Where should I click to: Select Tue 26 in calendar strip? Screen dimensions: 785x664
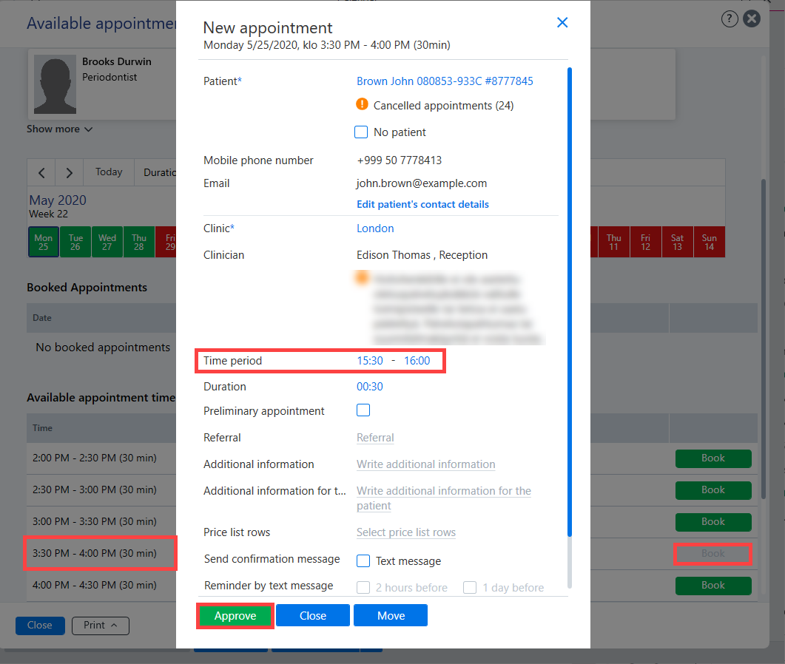(75, 243)
